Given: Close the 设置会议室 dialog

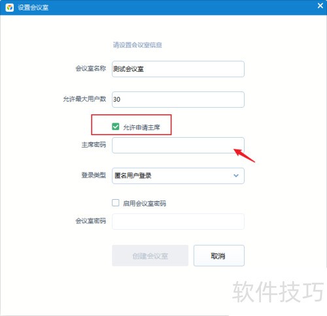Looking at the screenshot, I should click(320, 6).
